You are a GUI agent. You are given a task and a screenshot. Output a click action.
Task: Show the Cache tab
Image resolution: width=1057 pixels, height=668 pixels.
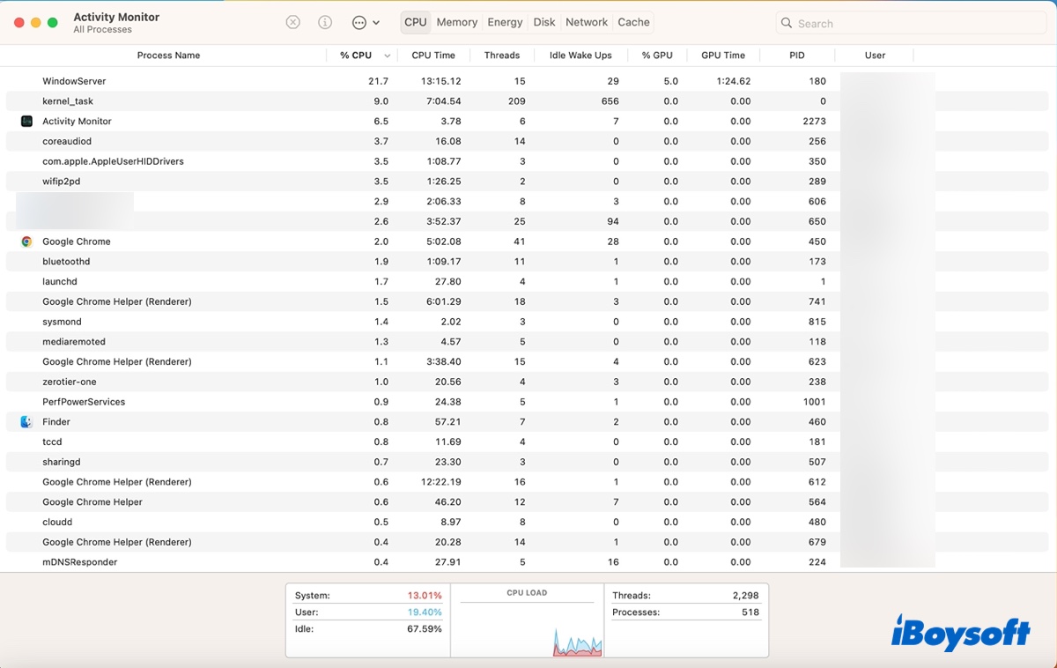(x=633, y=23)
